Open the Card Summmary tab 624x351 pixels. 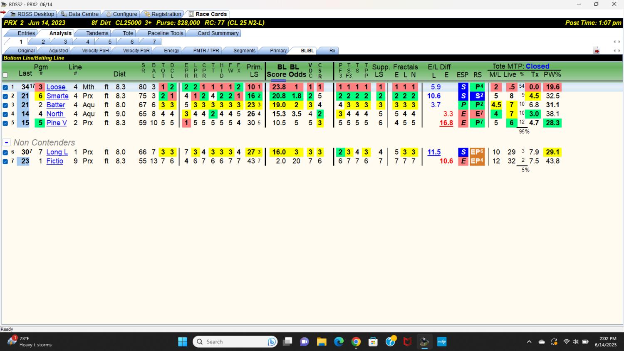(218, 33)
